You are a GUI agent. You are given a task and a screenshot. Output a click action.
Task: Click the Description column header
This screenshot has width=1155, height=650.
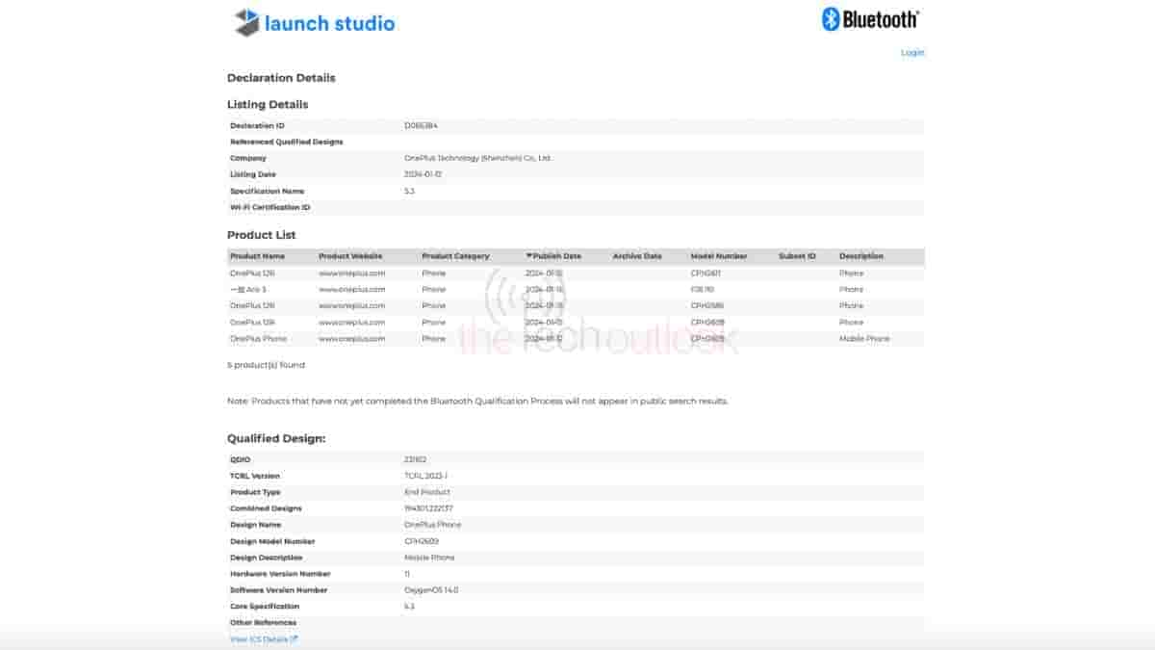(x=860, y=256)
